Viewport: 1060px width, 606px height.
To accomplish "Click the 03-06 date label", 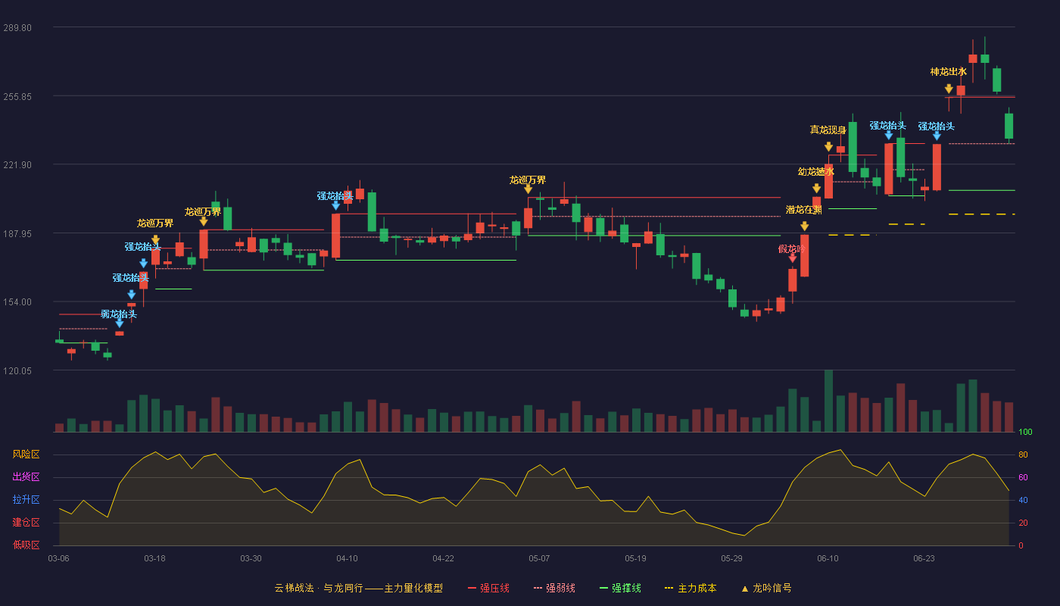I will pyautogui.click(x=58, y=558).
